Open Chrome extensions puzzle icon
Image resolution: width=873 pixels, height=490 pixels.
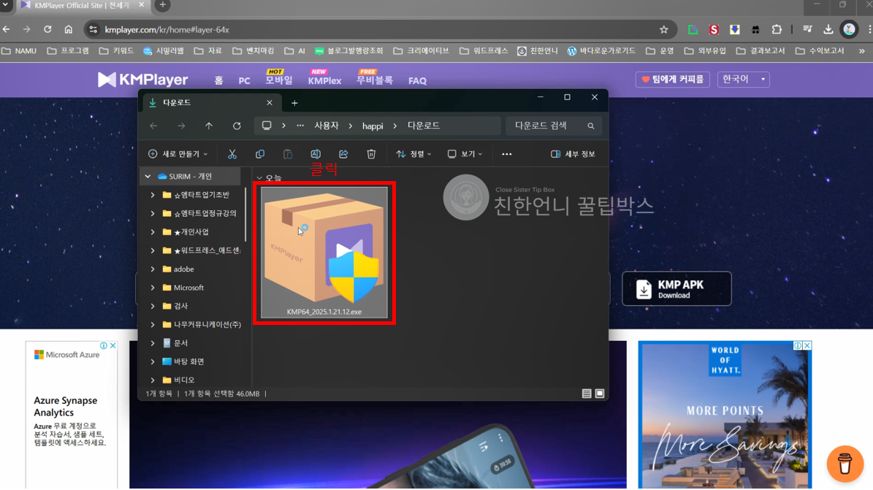(x=777, y=29)
